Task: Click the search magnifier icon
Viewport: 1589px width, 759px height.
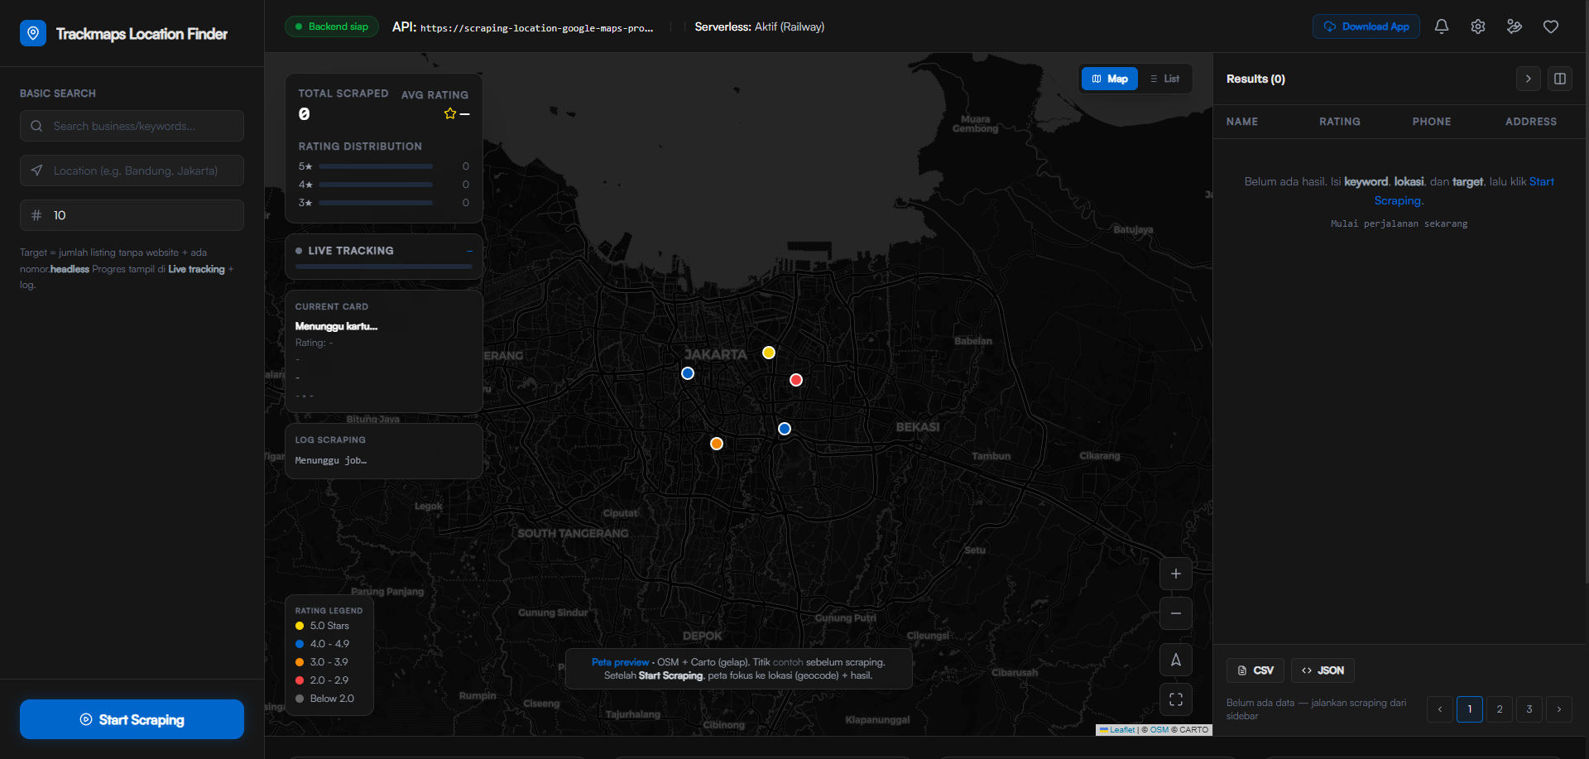Action: pos(36,126)
